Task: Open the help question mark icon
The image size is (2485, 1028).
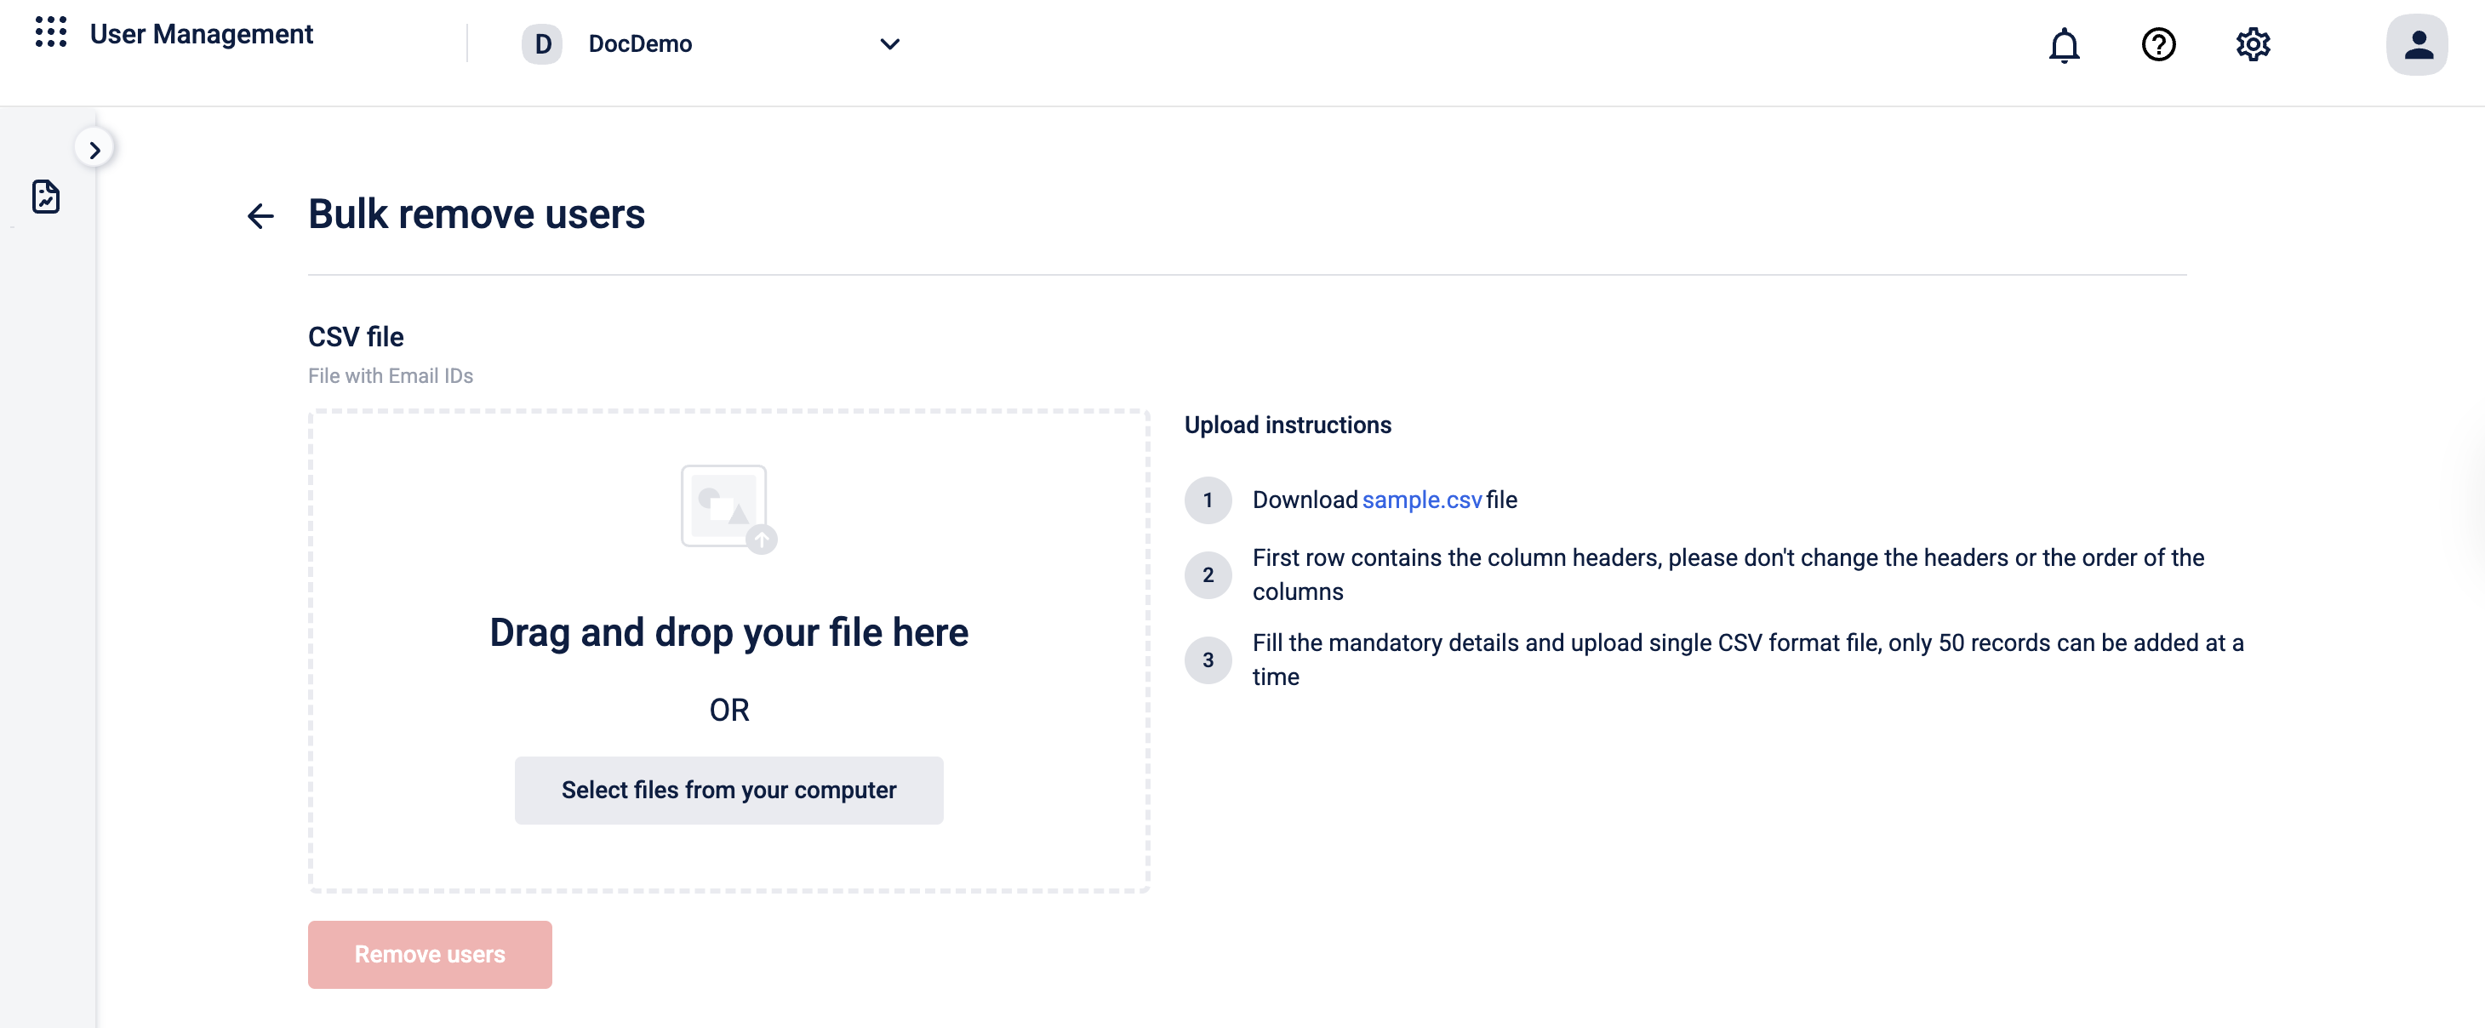Action: click(x=2158, y=44)
